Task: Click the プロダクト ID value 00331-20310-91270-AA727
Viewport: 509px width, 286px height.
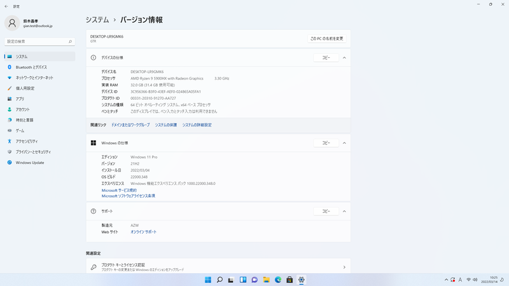Action: [153, 99]
